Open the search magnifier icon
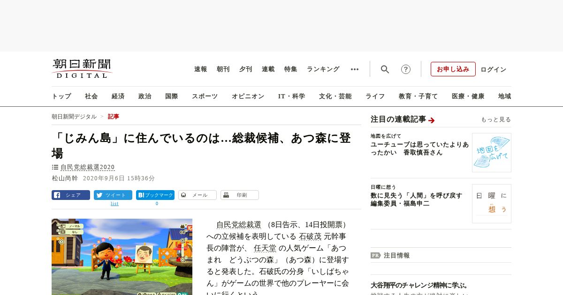 (x=385, y=69)
